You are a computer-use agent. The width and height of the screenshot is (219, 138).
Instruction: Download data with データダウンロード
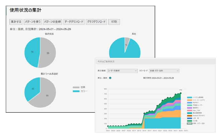point(74,22)
